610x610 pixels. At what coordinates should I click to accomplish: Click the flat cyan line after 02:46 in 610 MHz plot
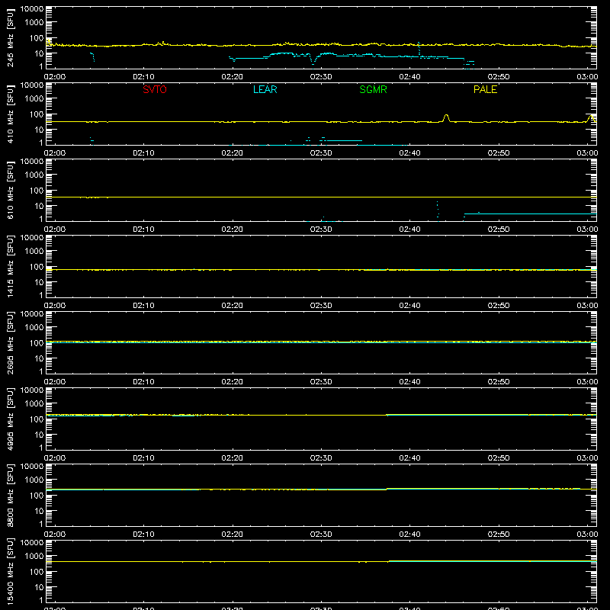530,213
